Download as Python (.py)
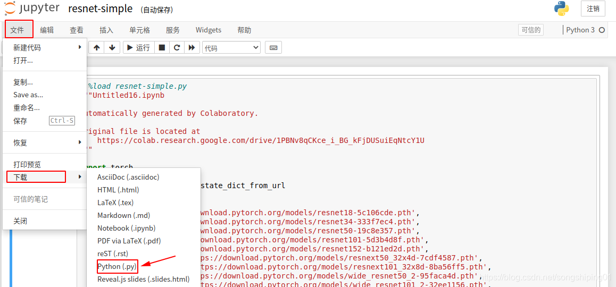 click(x=144, y=267)
